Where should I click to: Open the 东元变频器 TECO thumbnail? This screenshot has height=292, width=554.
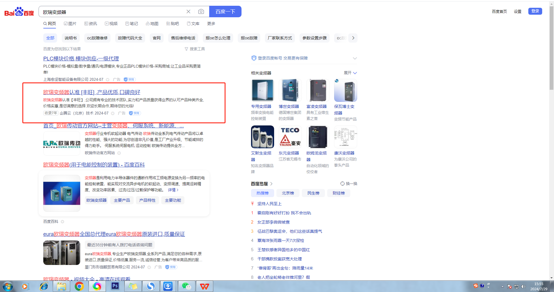tap(290, 137)
